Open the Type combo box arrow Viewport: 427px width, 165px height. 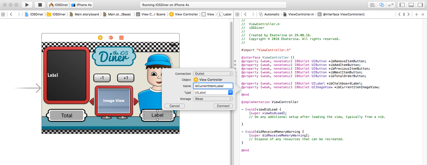point(230,92)
